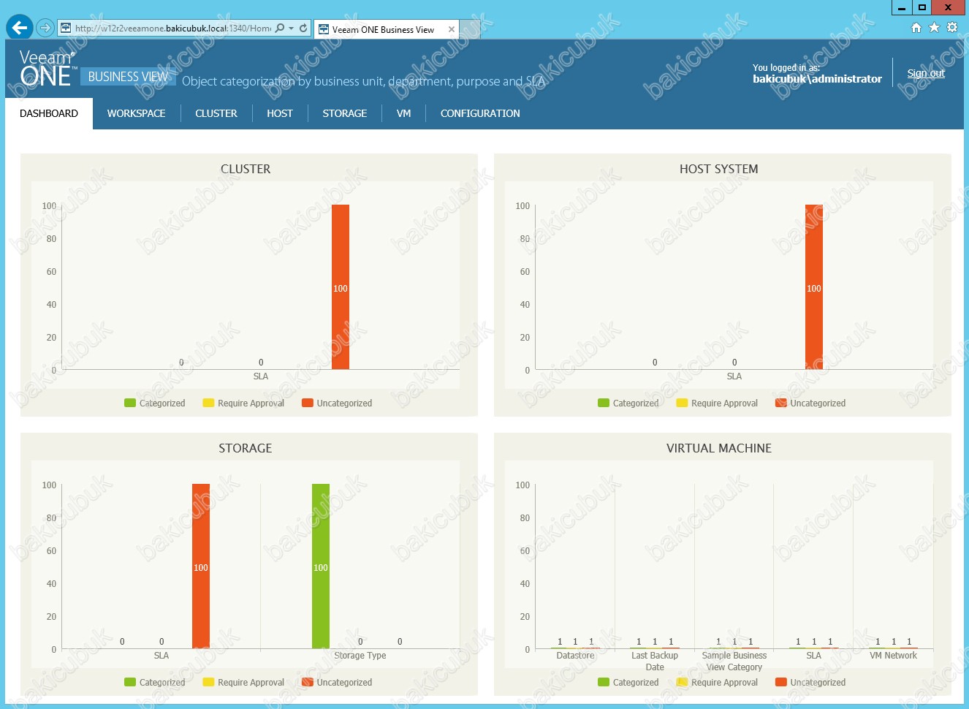This screenshot has width=969, height=709.
Task: Click the Datastore axis label in VM chart
Action: click(575, 656)
